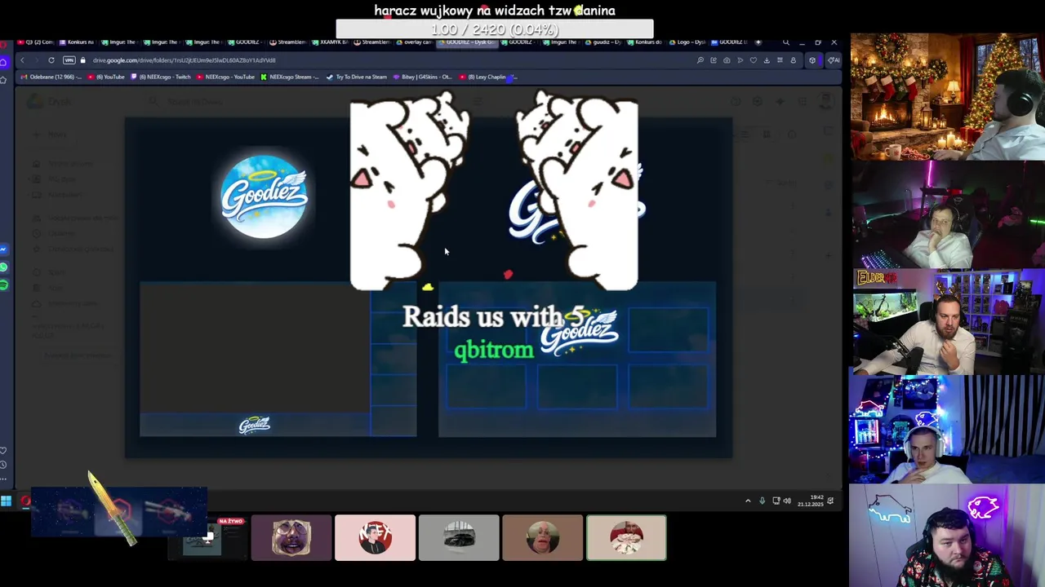Select the green-bordered avatar tile

(626, 537)
